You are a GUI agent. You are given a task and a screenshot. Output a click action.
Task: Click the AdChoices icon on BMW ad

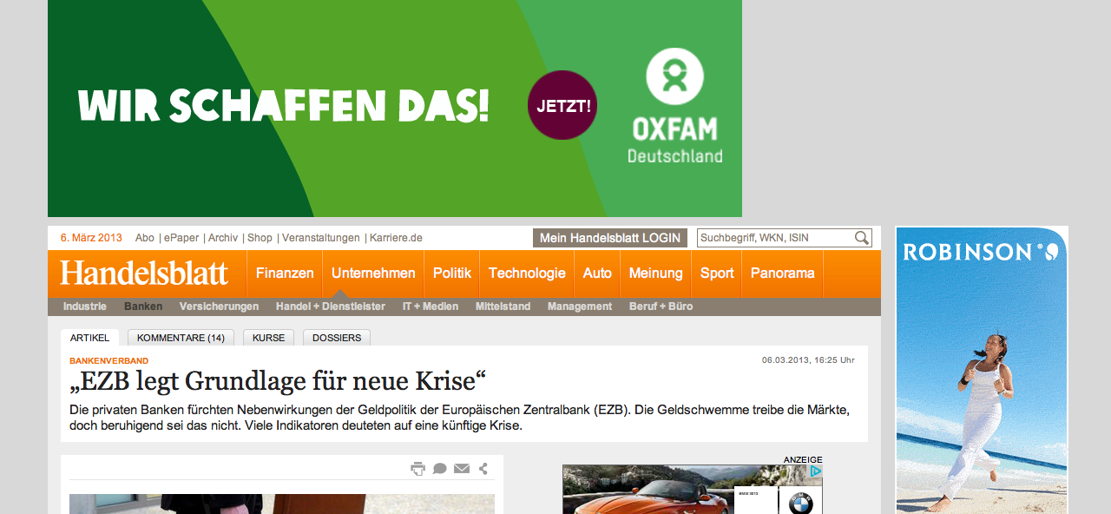click(x=816, y=471)
